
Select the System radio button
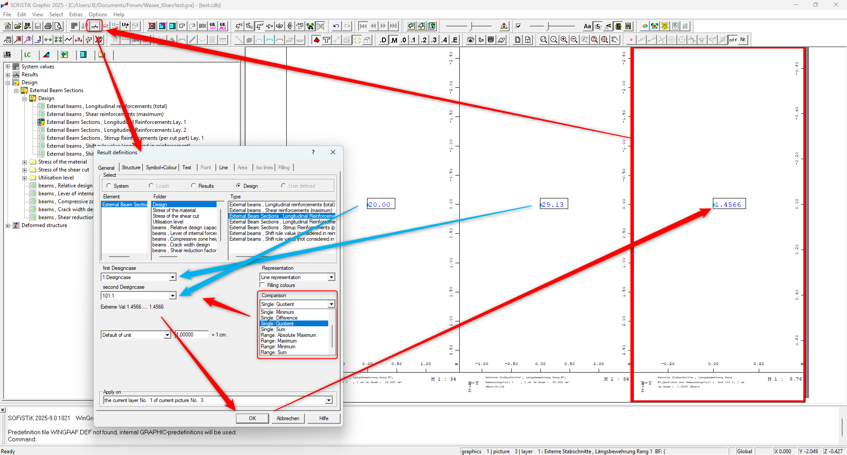109,186
